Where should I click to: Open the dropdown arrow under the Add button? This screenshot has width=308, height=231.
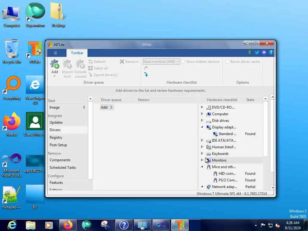coord(55,76)
